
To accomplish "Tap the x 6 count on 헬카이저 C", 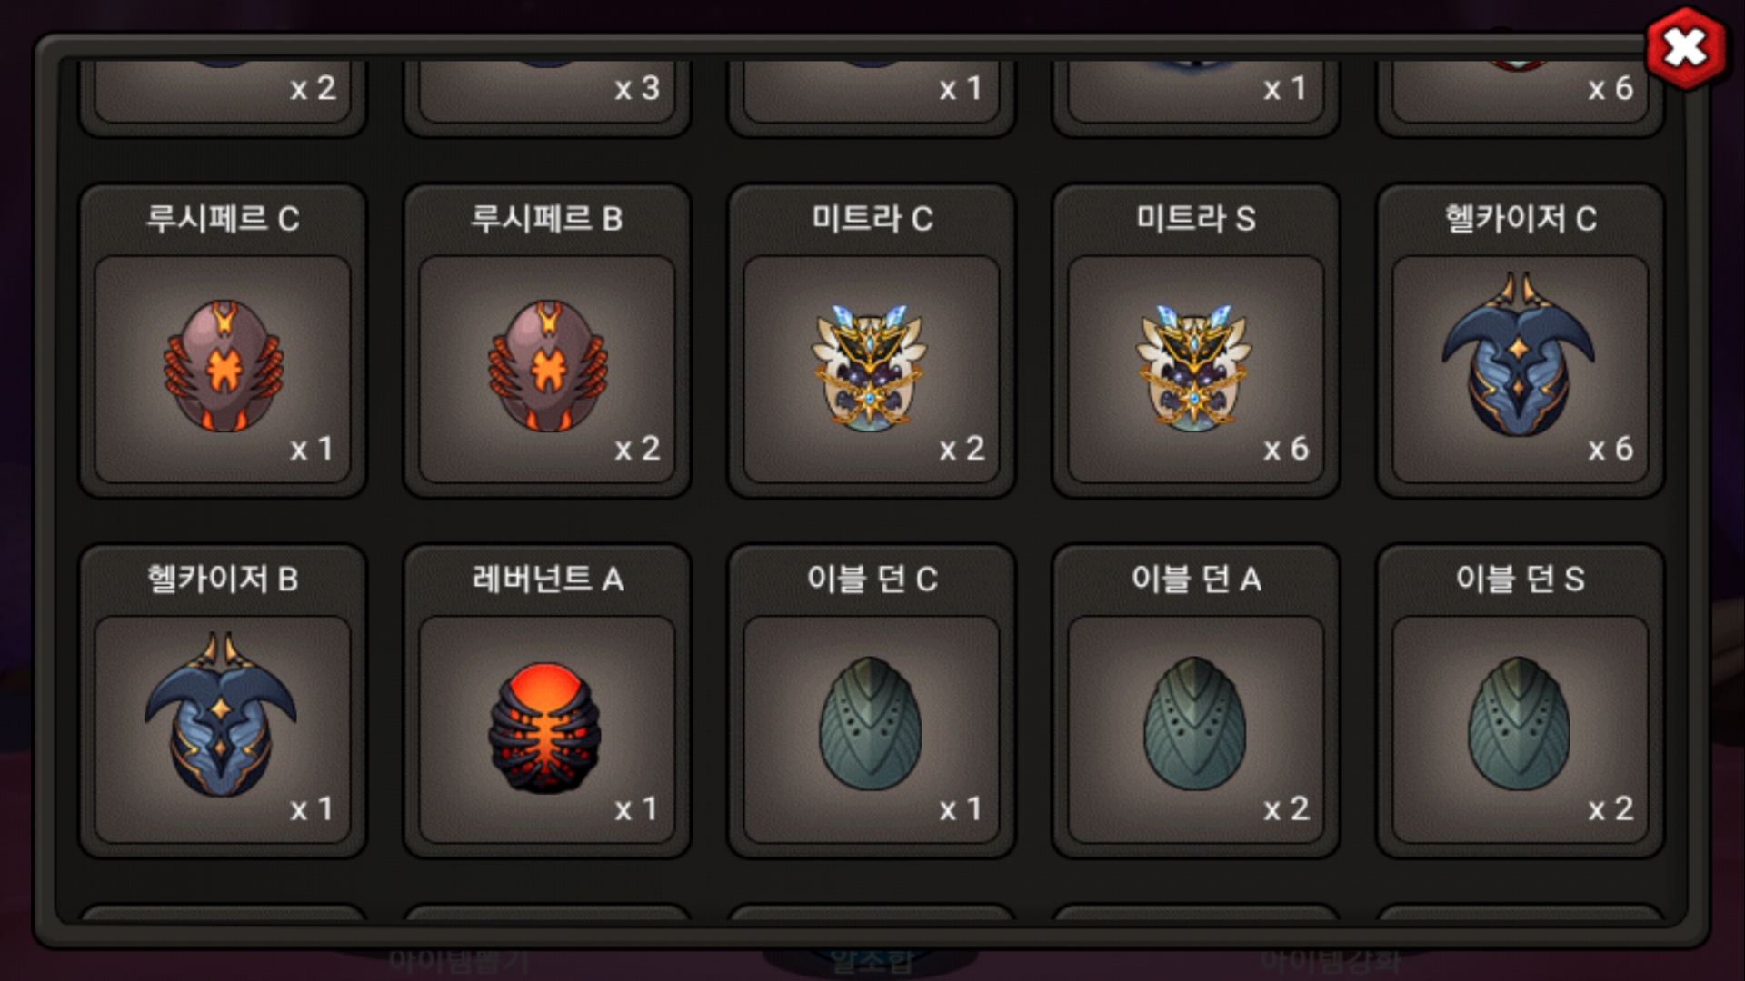I will (x=1610, y=449).
